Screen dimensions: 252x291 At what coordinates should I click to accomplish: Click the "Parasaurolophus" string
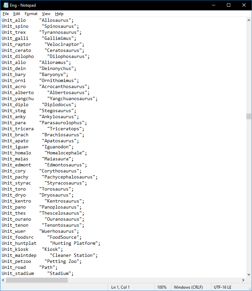63,123
